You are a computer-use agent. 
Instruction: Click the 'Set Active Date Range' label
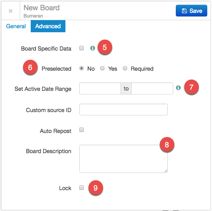43,89
